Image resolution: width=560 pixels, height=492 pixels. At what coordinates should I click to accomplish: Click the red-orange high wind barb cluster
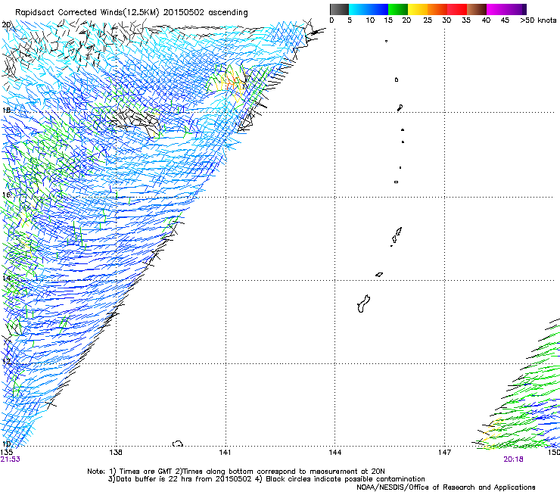pyautogui.click(x=232, y=84)
